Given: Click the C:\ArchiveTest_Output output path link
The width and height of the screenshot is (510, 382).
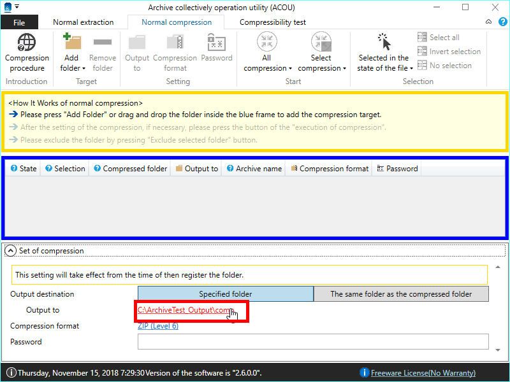Looking at the screenshot, I should click(x=184, y=310).
